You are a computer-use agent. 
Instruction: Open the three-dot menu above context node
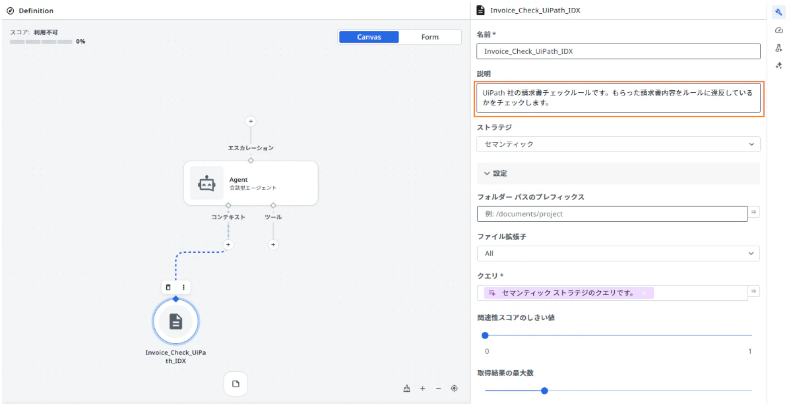tap(183, 287)
